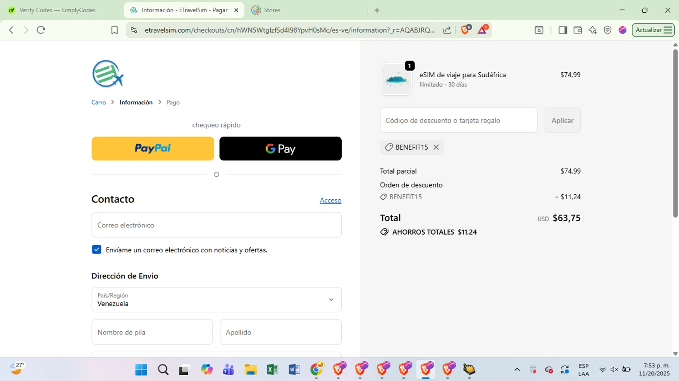The height and width of the screenshot is (381, 679).
Task: Open File Explorer from taskbar
Action: point(250,370)
